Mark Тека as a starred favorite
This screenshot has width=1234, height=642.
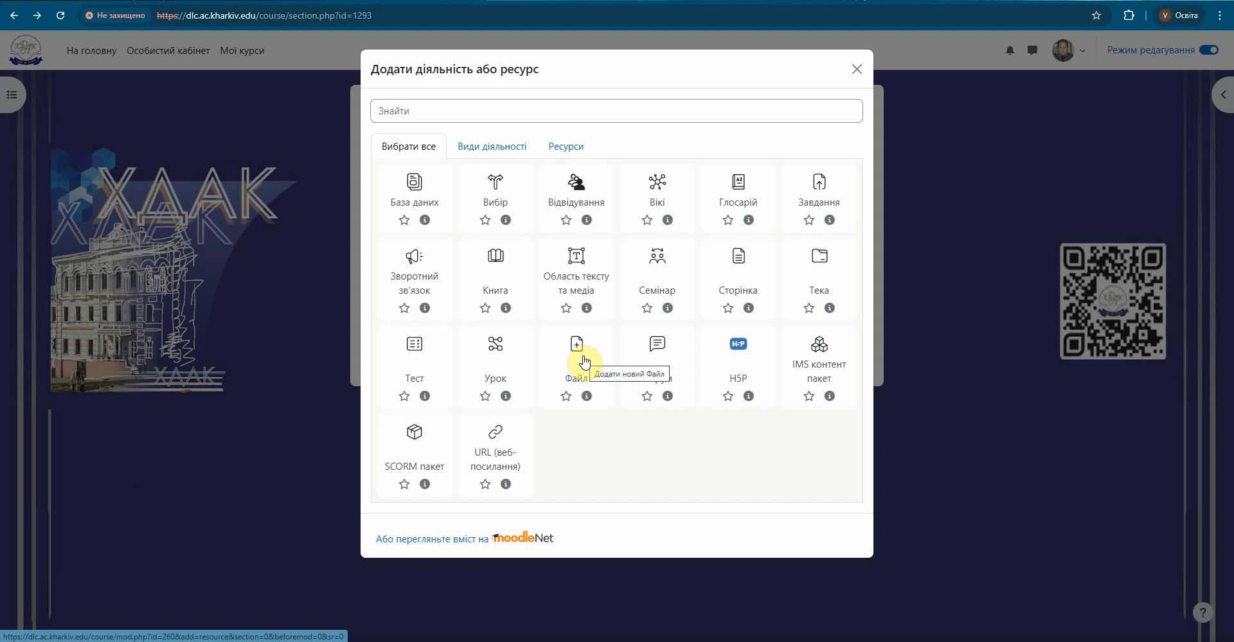point(809,308)
